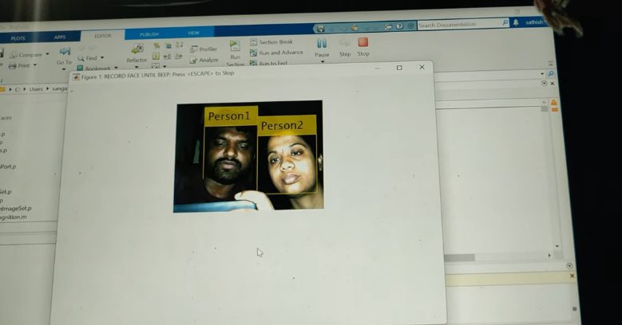
Task: Click the address bar search magnifier icon
Action: click(x=551, y=73)
